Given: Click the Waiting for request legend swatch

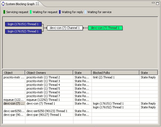Looking at the screenshot, I should [31, 12].
